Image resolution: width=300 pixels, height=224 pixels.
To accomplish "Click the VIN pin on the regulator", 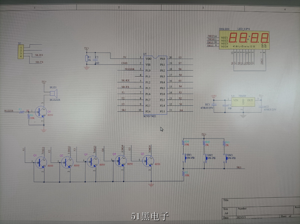I will click(235, 100).
